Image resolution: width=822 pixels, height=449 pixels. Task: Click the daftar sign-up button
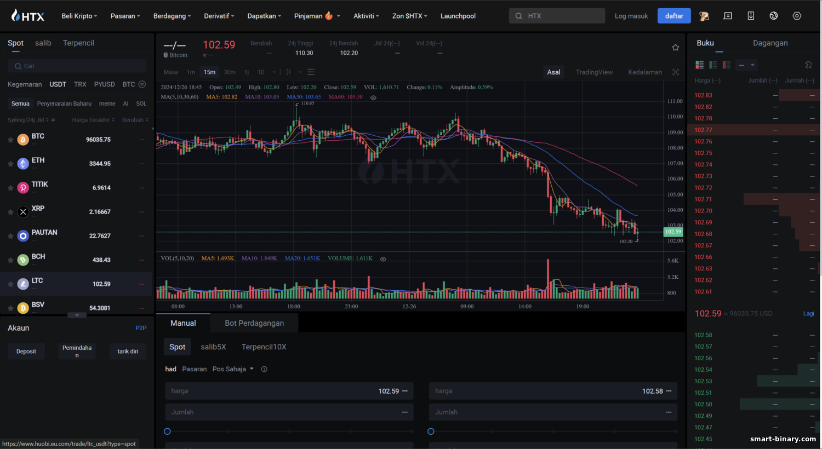(674, 16)
